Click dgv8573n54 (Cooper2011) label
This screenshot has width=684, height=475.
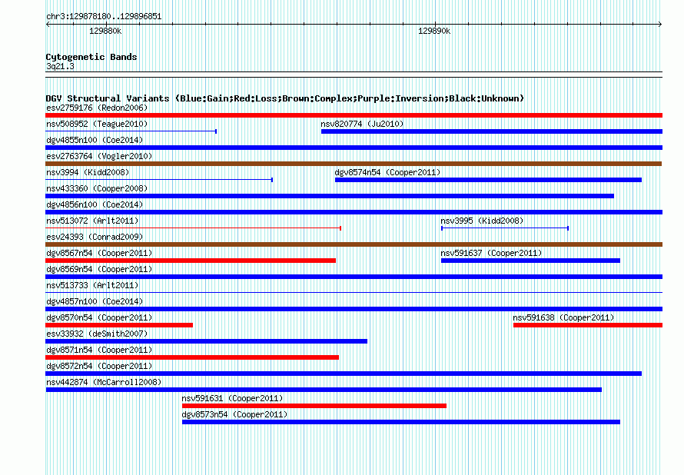pyautogui.click(x=234, y=414)
